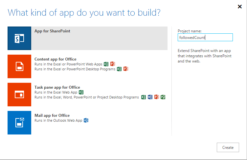Click 'Runs in the Excel or PowerPoint Desktop Programs' text

click(x=75, y=69)
